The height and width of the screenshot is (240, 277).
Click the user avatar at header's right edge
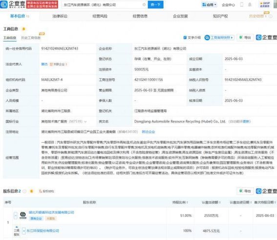point(275,4)
